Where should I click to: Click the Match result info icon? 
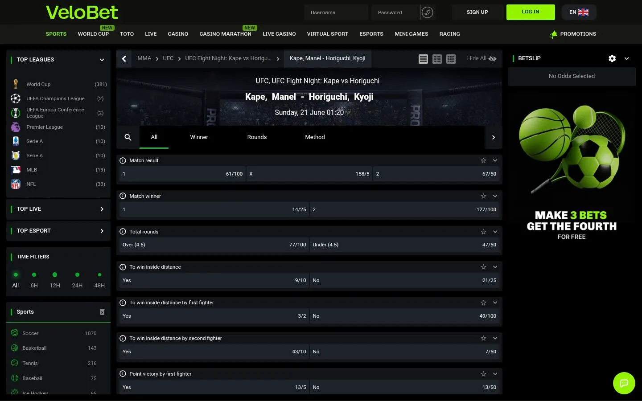[123, 160]
